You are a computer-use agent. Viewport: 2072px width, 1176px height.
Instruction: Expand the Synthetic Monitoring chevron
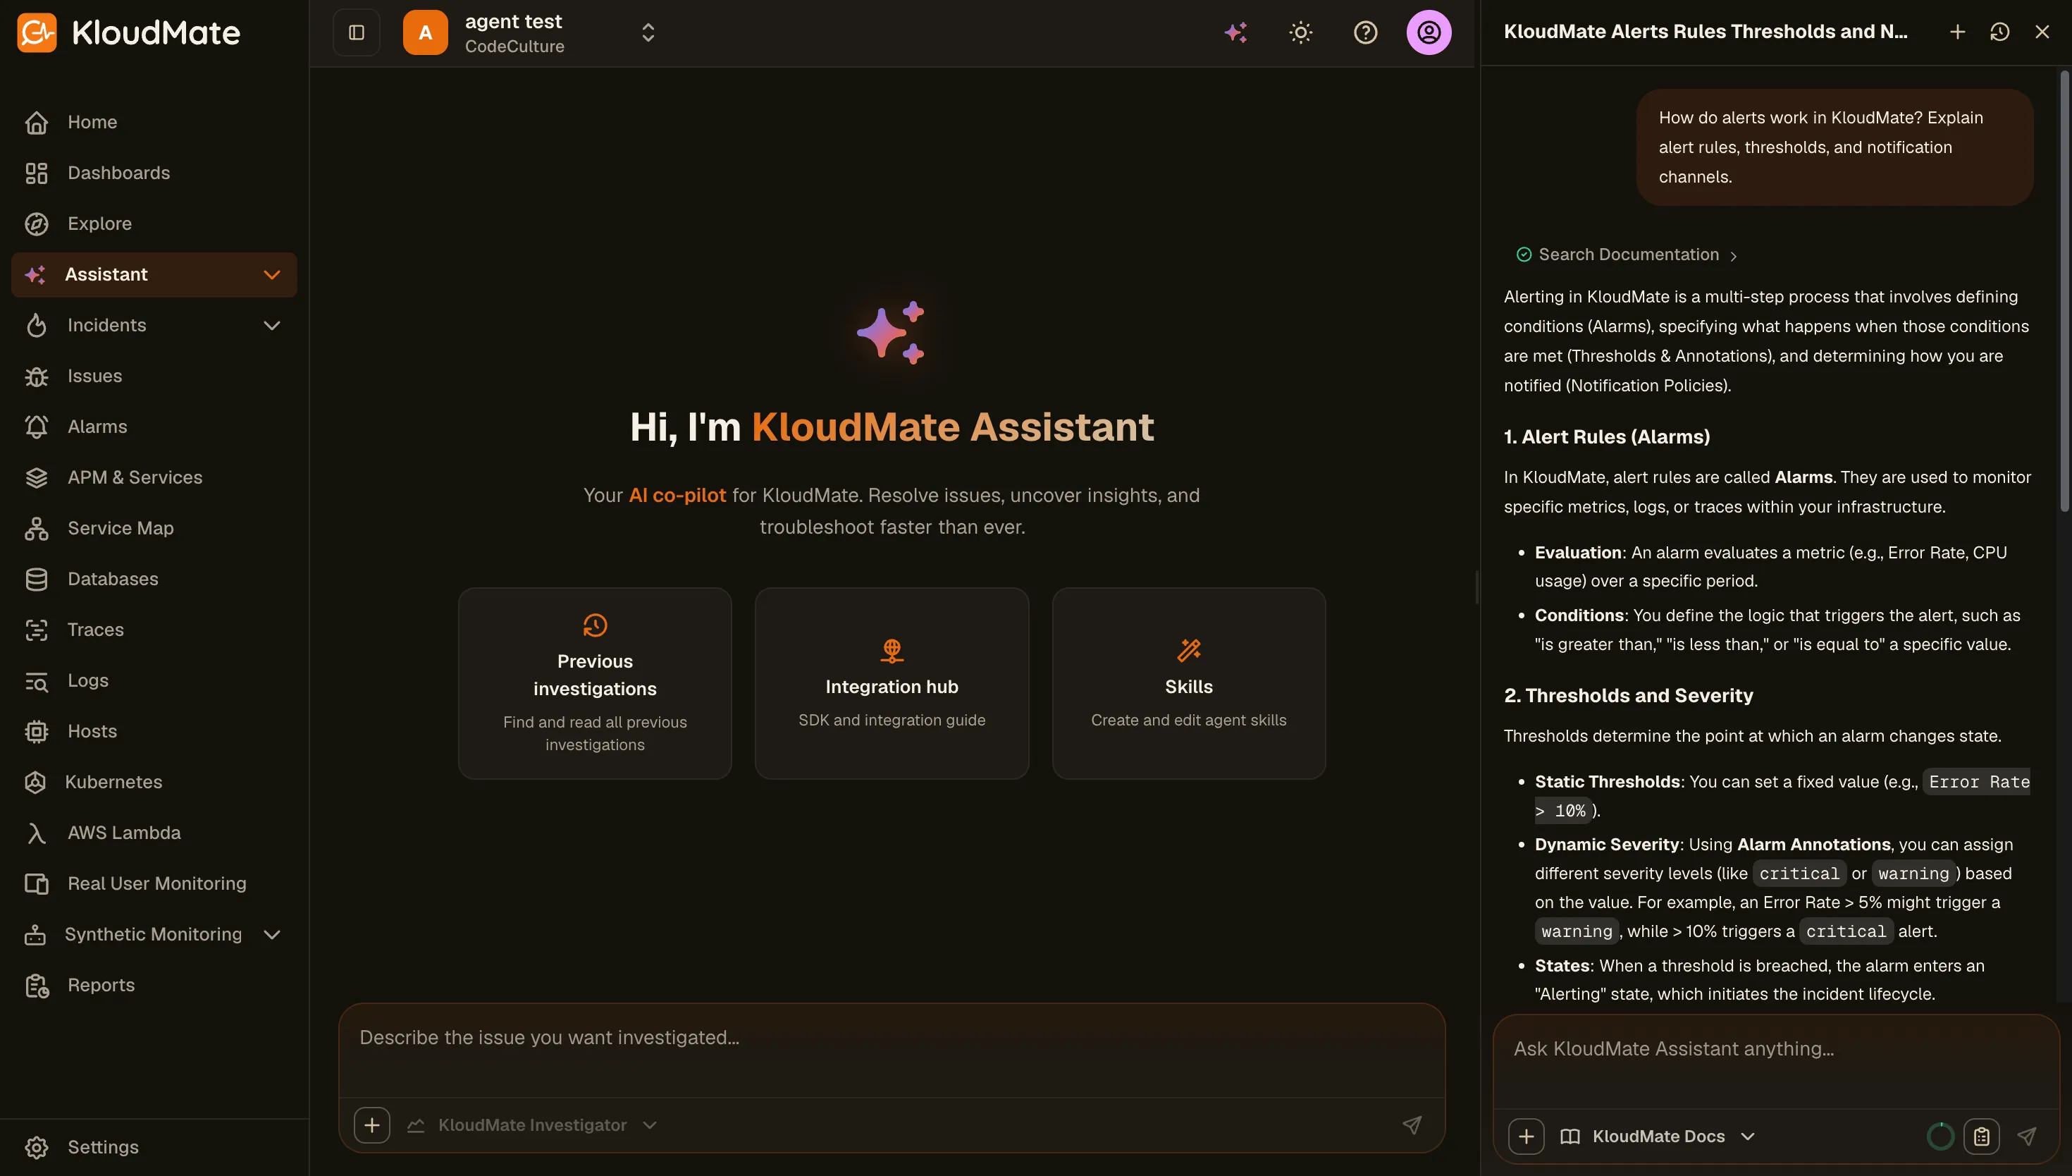coord(272,934)
